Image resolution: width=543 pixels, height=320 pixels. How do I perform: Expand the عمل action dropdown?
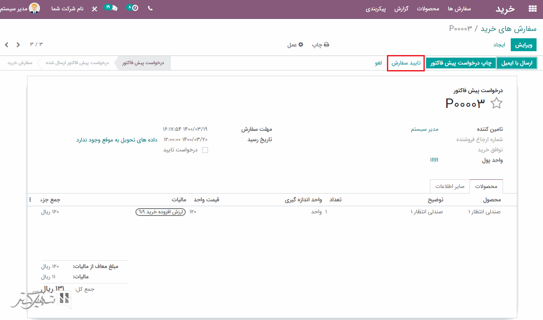295,45
